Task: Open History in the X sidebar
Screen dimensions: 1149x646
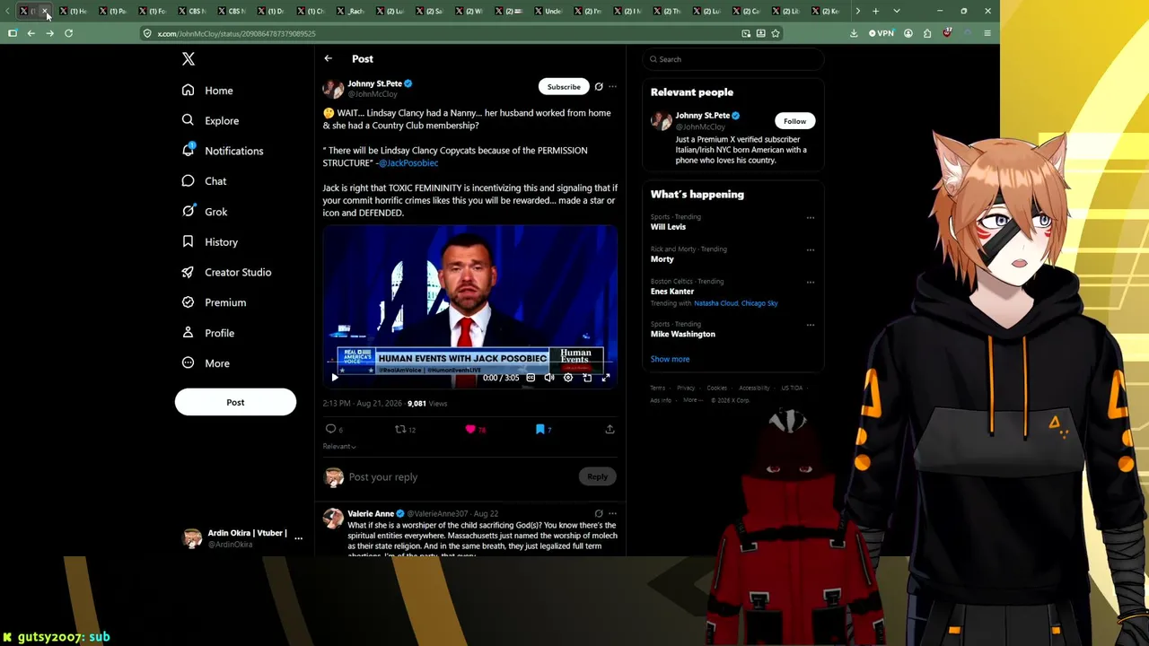Action: point(210,242)
